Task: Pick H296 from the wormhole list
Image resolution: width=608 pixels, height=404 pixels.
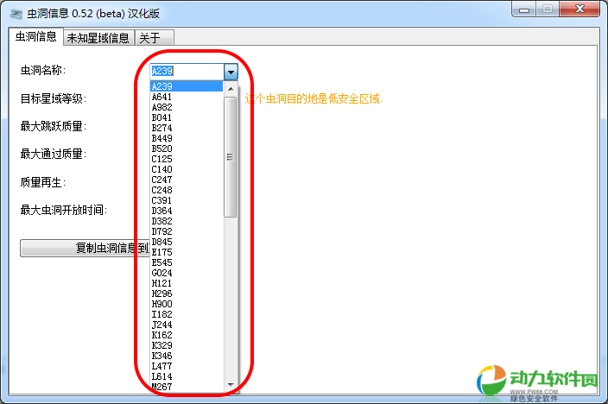Action: 162,294
